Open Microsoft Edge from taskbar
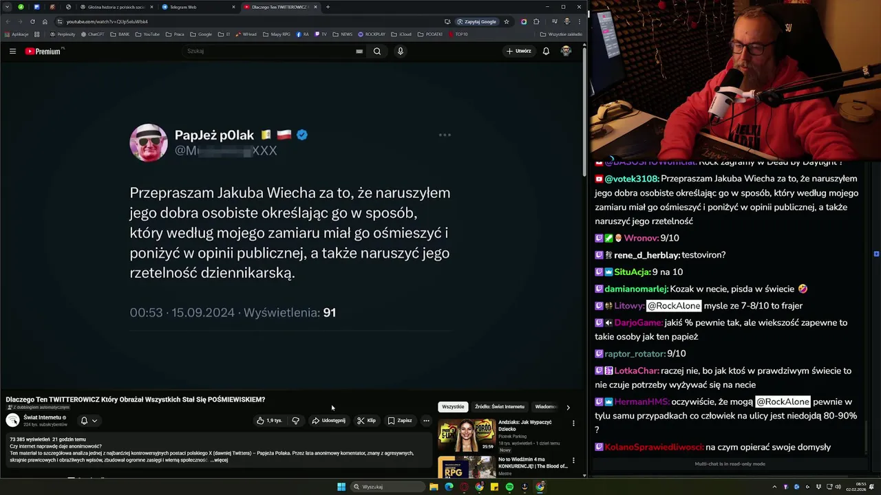 (x=449, y=487)
